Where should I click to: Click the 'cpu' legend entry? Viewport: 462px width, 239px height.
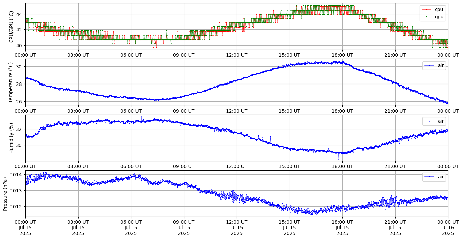[x=433, y=10]
